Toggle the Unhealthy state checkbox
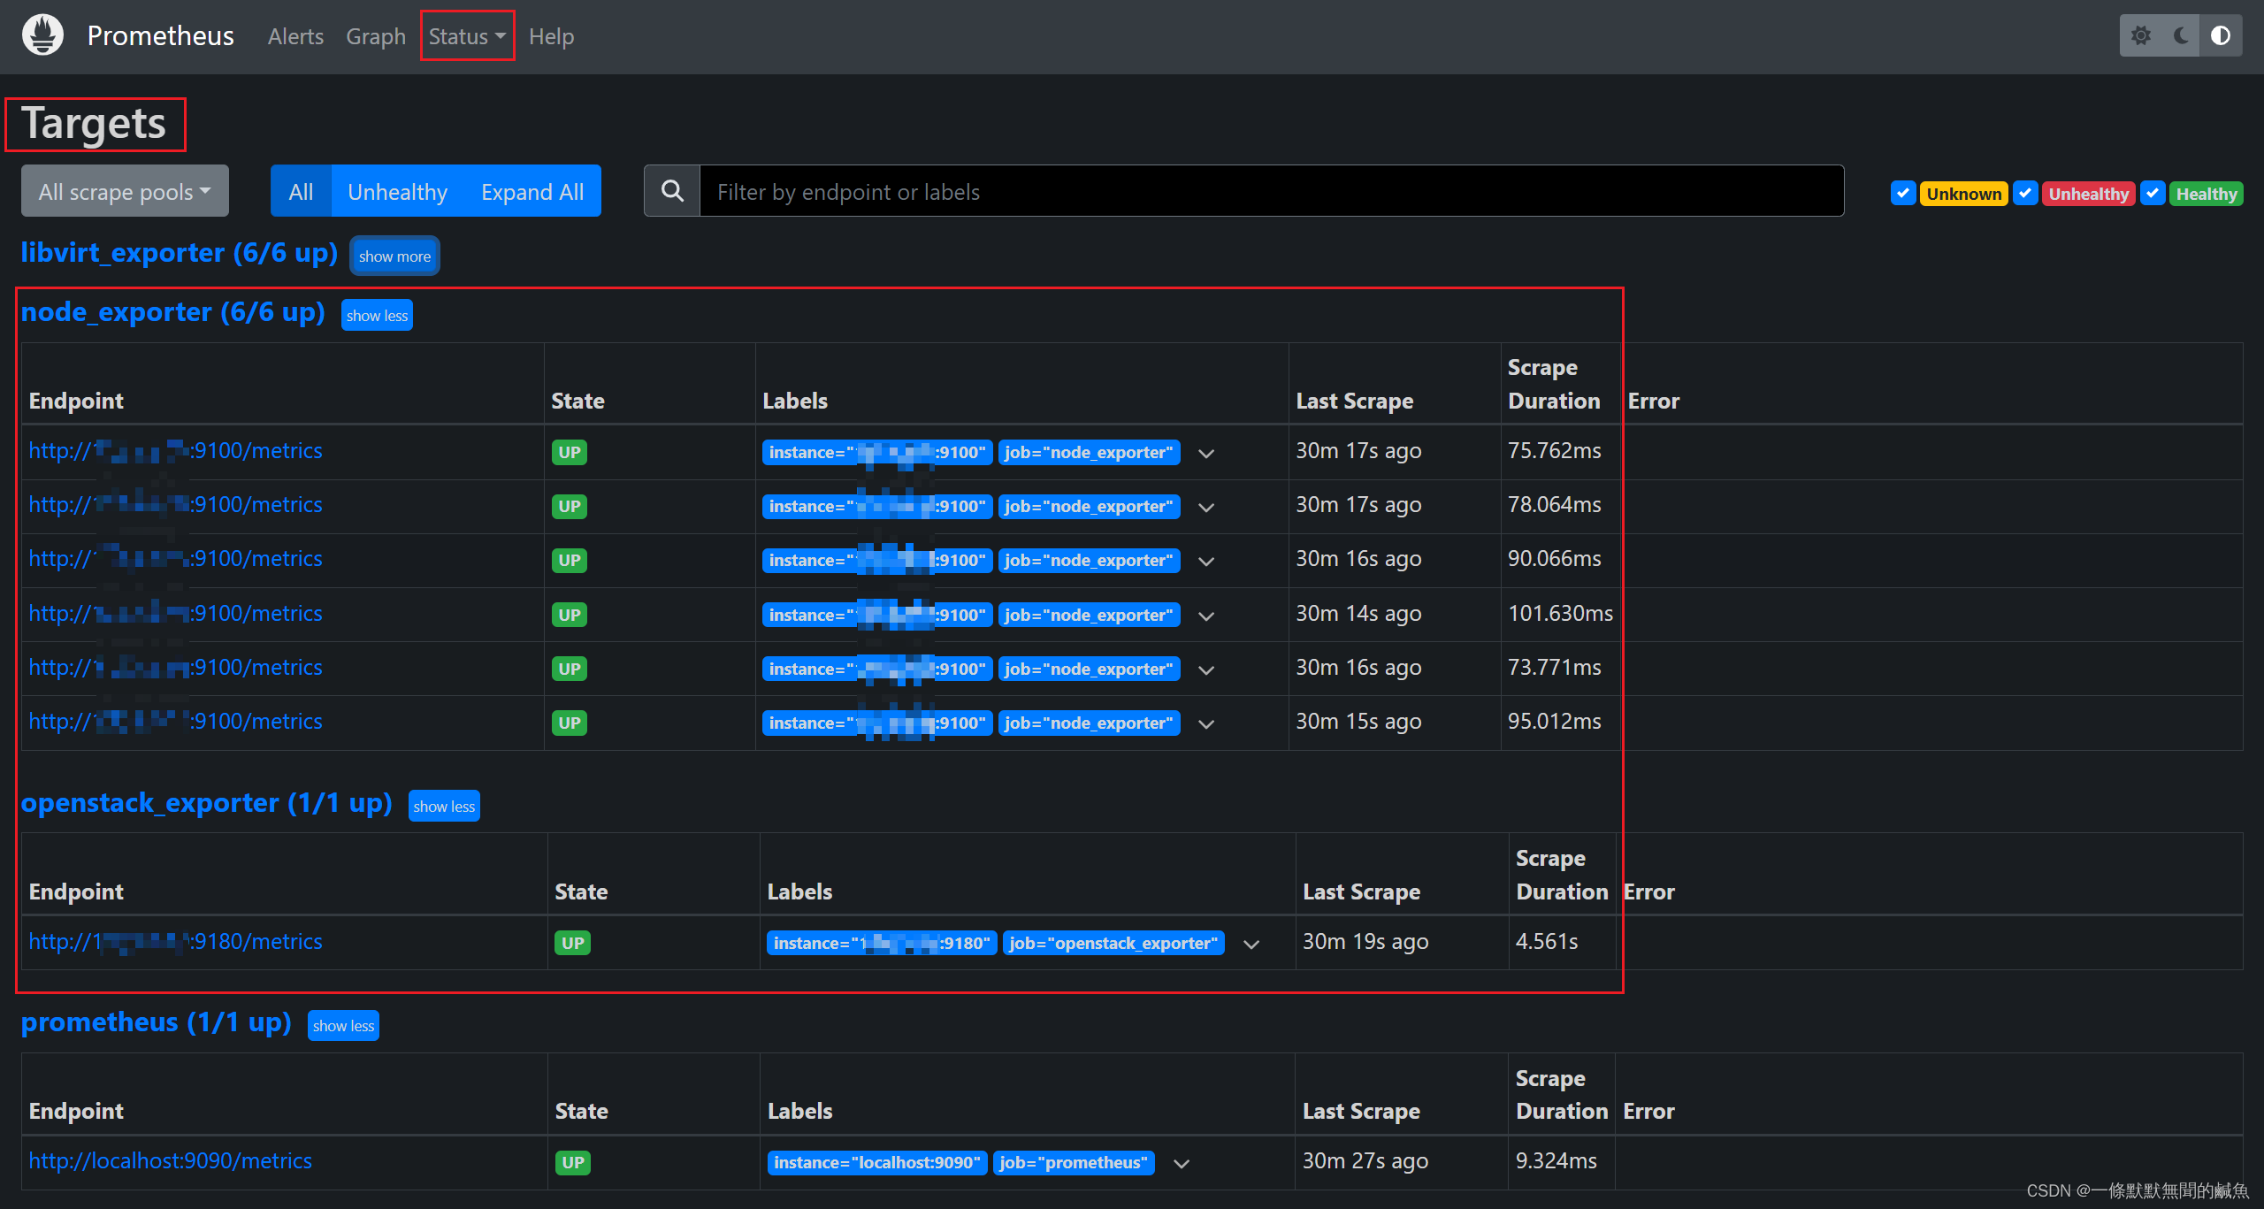 [2025, 193]
